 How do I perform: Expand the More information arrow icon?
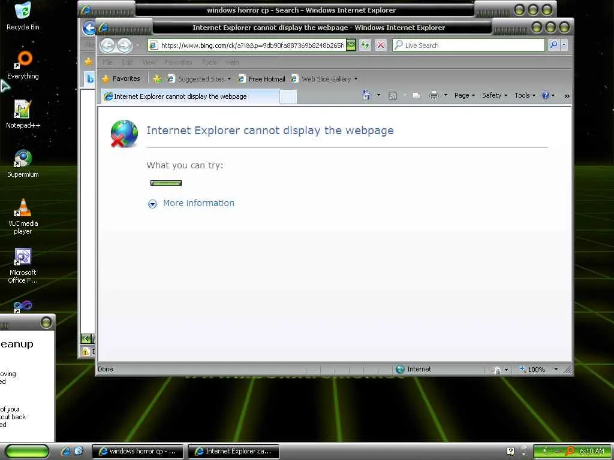pos(152,204)
